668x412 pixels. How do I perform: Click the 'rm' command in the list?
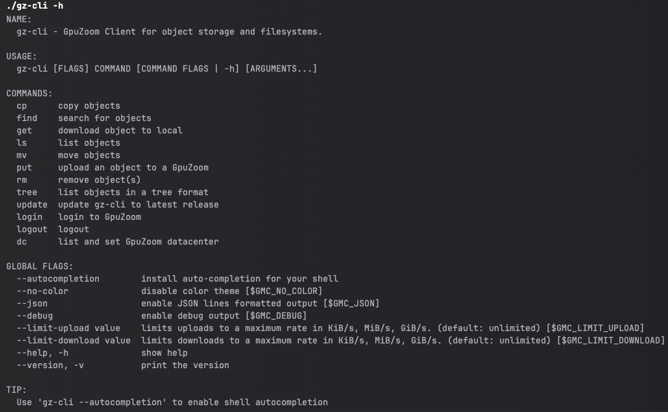pyautogui.click(x=22, y=180)
